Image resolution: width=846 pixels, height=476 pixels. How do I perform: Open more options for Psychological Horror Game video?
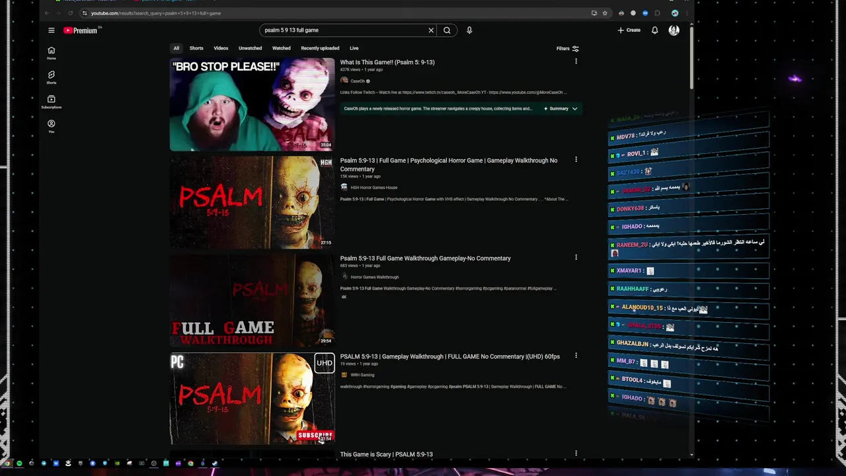coord(576,159)
